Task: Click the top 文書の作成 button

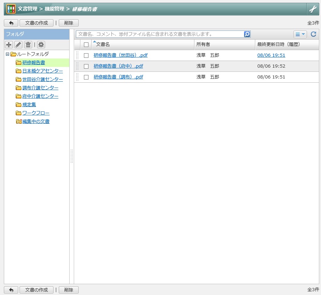Action: (36, 23)
